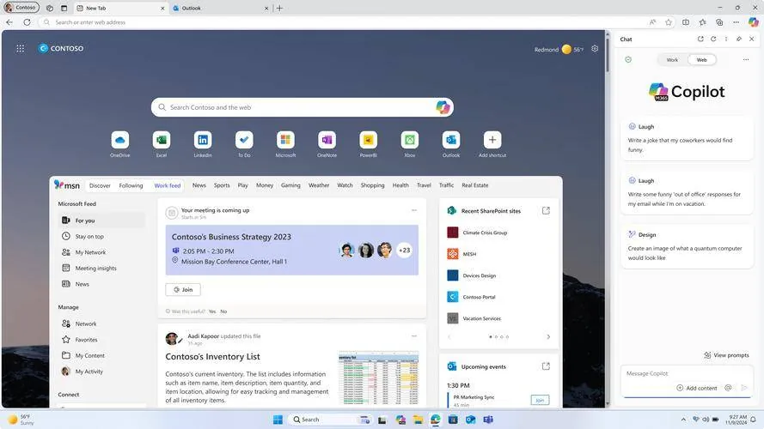
Task: Show hidden system tray icons
Action: coord(683,420)
